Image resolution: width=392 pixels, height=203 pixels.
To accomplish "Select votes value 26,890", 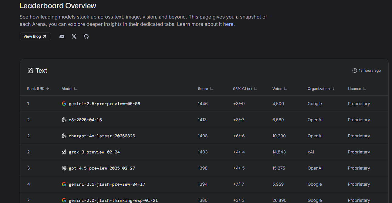I will click(279, 200).
